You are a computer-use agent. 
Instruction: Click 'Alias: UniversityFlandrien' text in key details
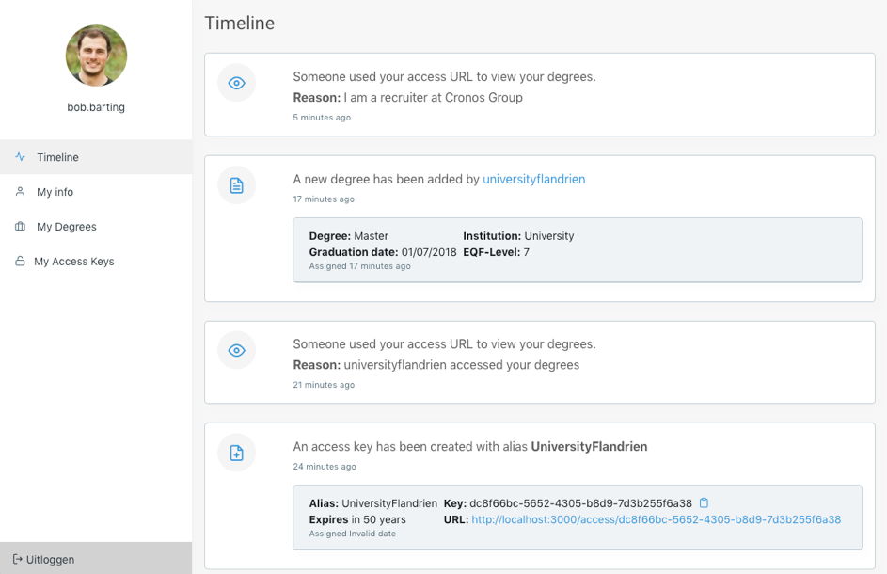tap(372, 503)
